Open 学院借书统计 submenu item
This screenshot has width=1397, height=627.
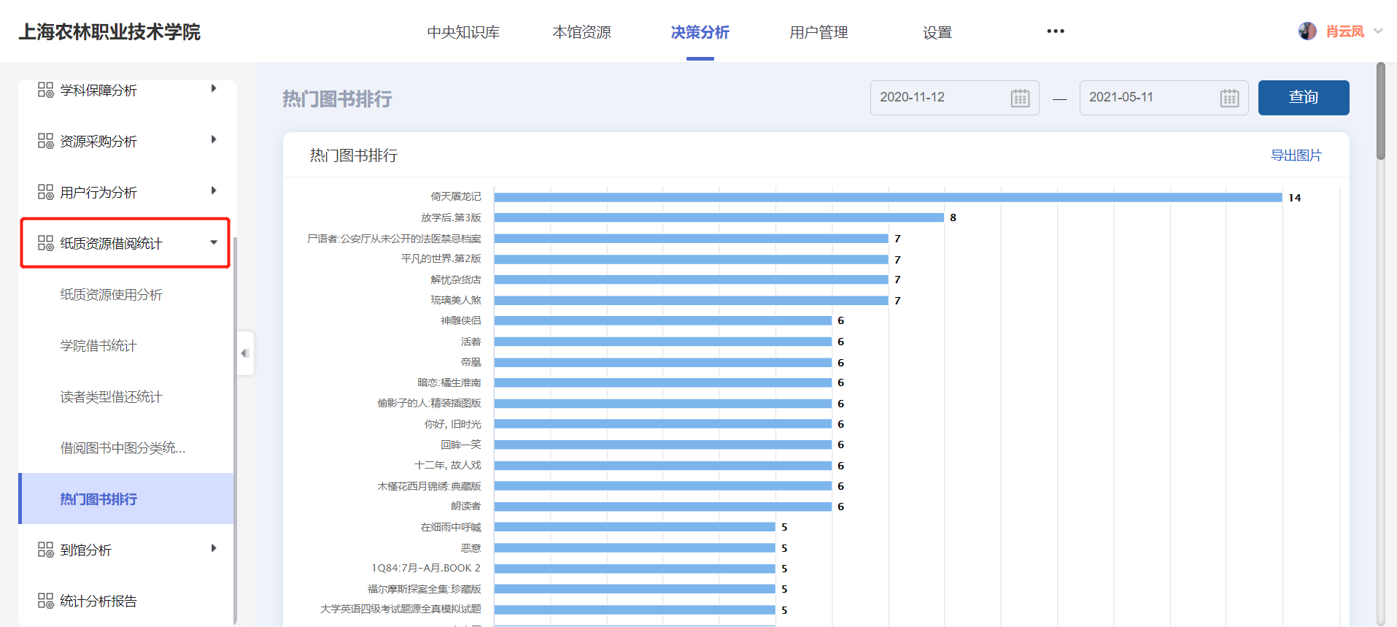(98, 346)
